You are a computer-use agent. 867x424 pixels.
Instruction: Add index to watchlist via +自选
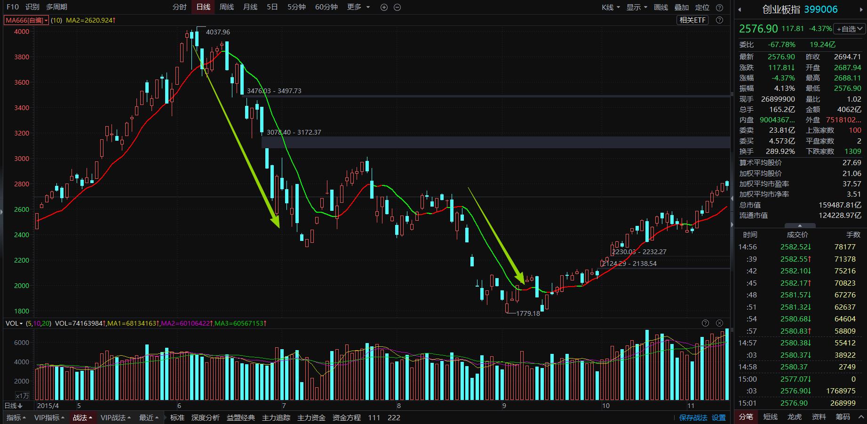point(849,29)
